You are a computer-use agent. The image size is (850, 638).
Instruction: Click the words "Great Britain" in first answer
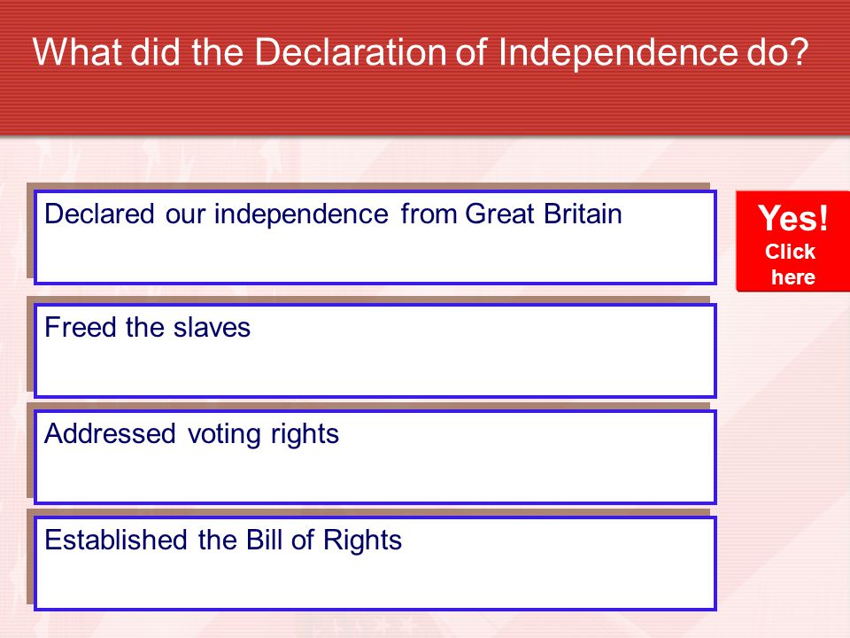click(x=543, y=214)
